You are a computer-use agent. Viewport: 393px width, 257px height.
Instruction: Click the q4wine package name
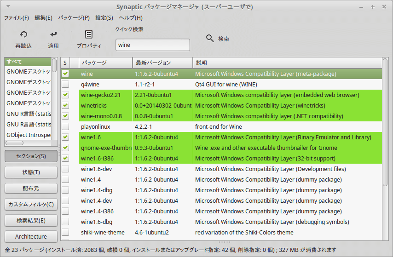point(90,85)
